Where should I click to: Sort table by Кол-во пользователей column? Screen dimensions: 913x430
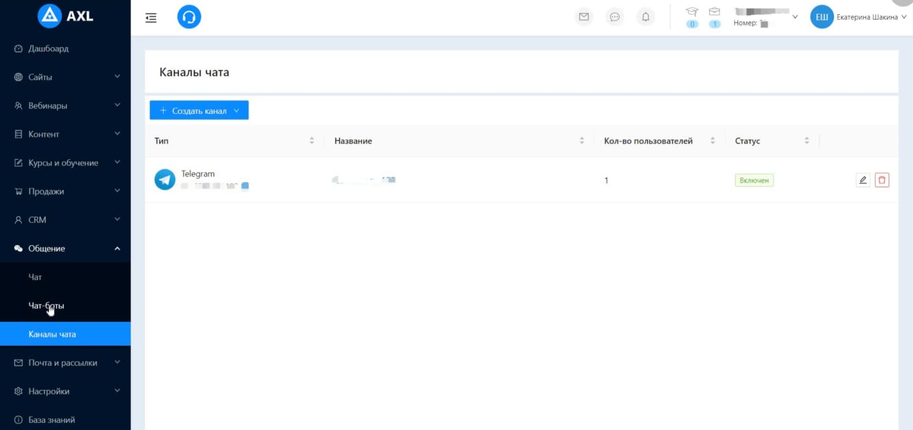712,141
